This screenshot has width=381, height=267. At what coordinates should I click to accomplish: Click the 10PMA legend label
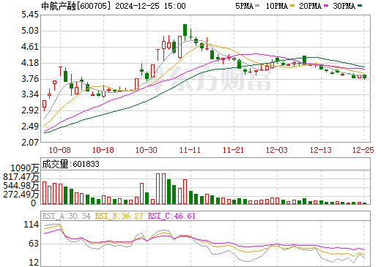pyautogui.click(x=277, y=6)
